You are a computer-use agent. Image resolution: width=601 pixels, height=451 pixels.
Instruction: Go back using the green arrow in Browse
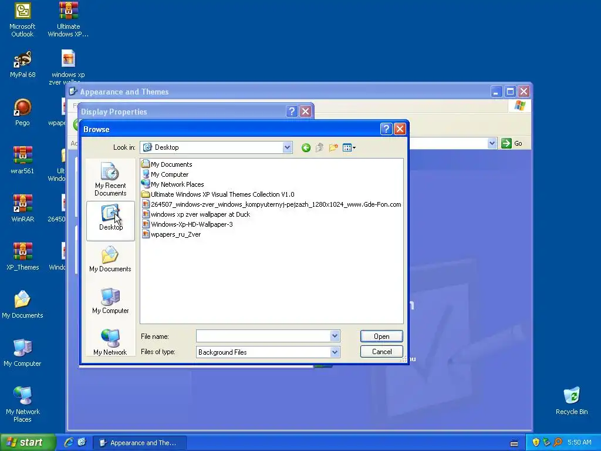306,147
